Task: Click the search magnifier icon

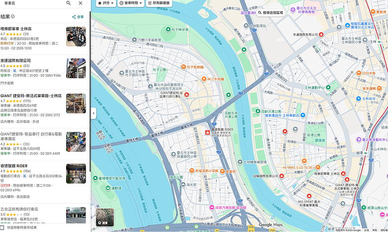Action: pyautogui.click(x=69, y=3)
